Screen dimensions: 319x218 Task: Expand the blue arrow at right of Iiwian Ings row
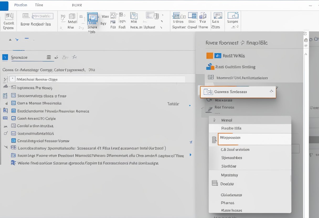tap(190, 155)
